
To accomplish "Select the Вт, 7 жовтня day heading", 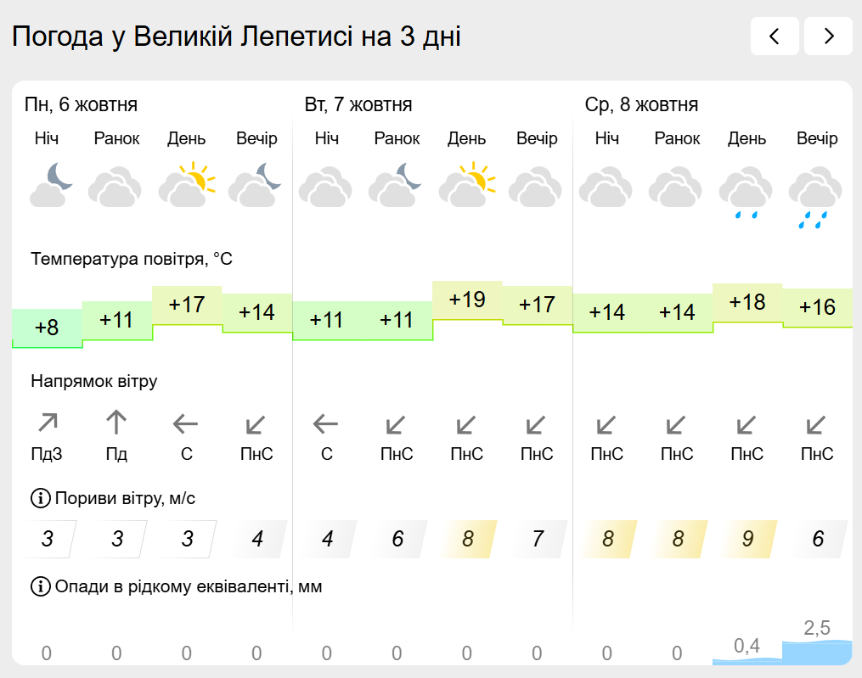I will (x=358, y=105).
